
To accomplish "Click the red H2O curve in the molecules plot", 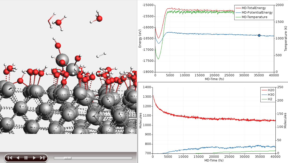I will pyautogui.click(x=201, y=118).
